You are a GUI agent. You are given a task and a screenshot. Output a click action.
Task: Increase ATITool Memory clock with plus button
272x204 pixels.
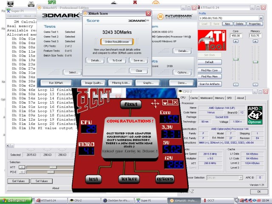[x=255, y=41]
